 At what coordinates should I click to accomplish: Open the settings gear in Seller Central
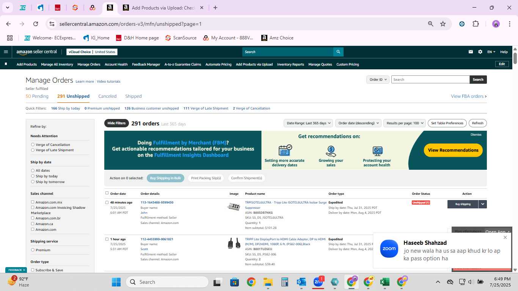(480, 52)
